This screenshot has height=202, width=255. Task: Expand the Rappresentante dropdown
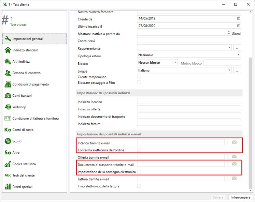point(229,48)
